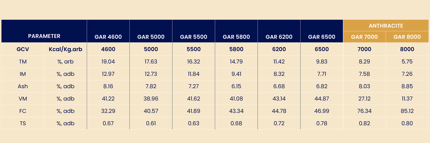Click the 44.87 volatile matter value
The height and width of the screenshot is (143, 430).
point(322,99)
